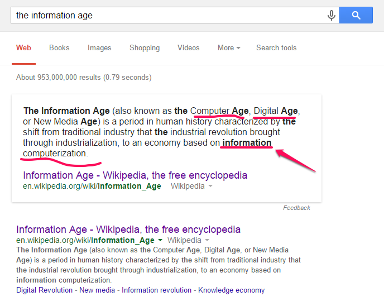Screen dimensions: 384x306
Task: Click featured snippet URL en.wikipedia.org/wiki/Information_Age
Action: pos(92,186)
